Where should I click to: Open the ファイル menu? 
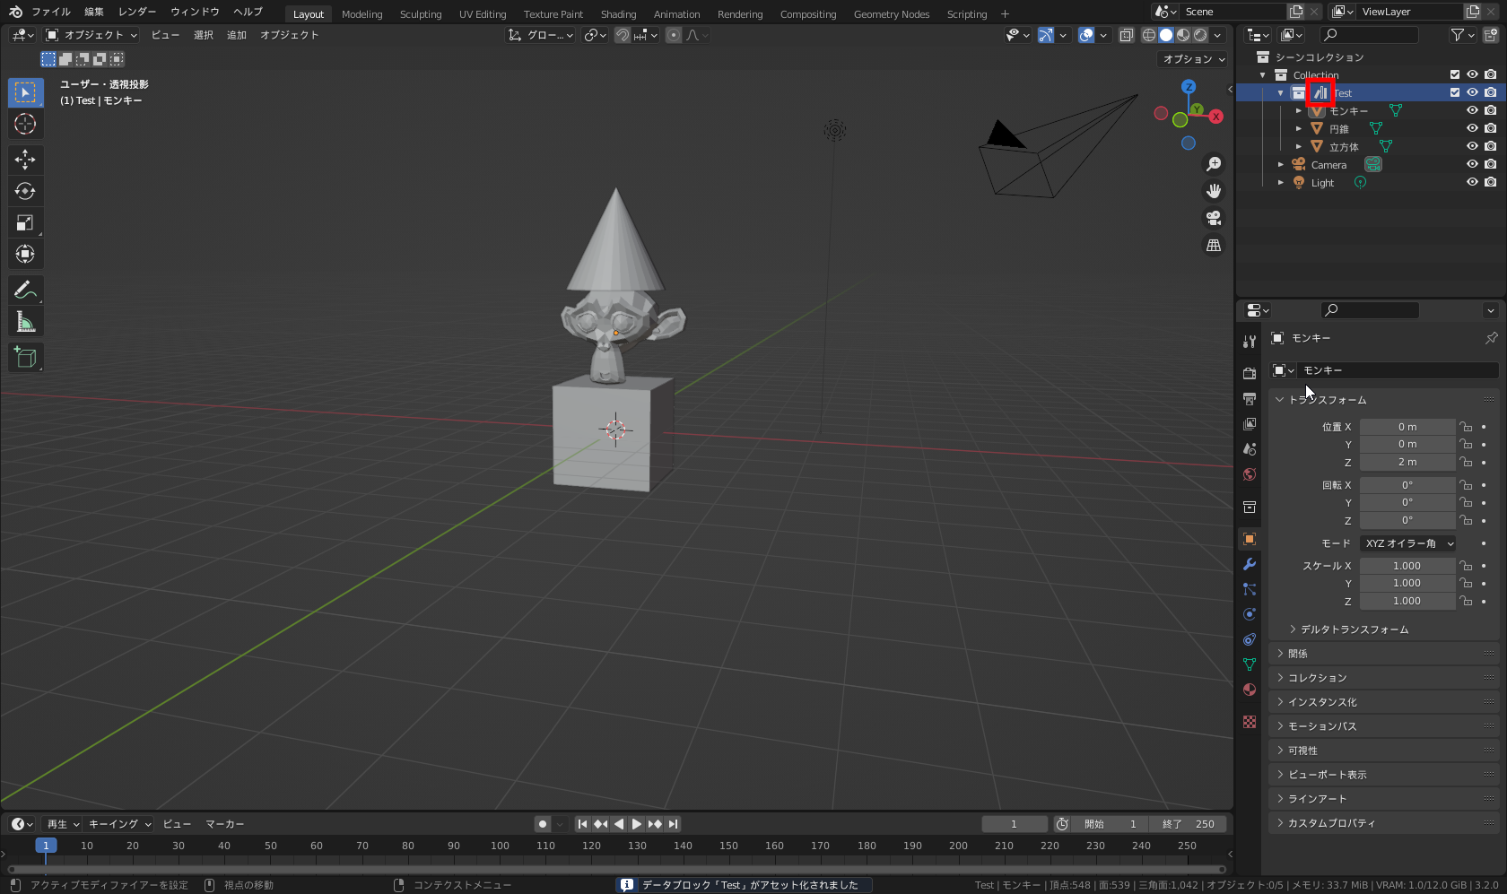(51, 12)
